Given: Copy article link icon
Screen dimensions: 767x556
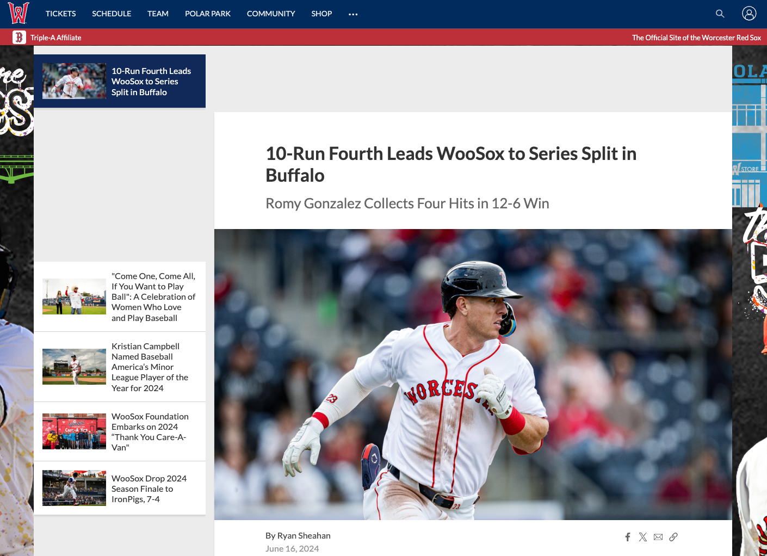Looking at the screenshot, I should pos(673,537).
